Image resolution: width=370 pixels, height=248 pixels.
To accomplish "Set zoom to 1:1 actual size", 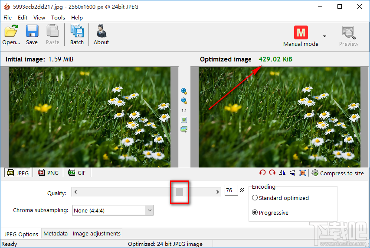I will click(184, 110).
